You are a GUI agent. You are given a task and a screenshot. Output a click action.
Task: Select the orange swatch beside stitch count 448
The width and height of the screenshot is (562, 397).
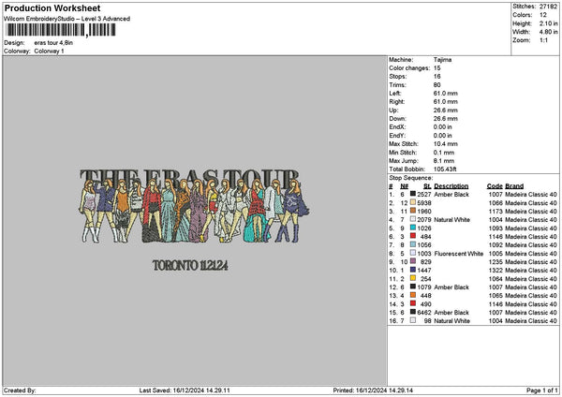coord(413,295)
